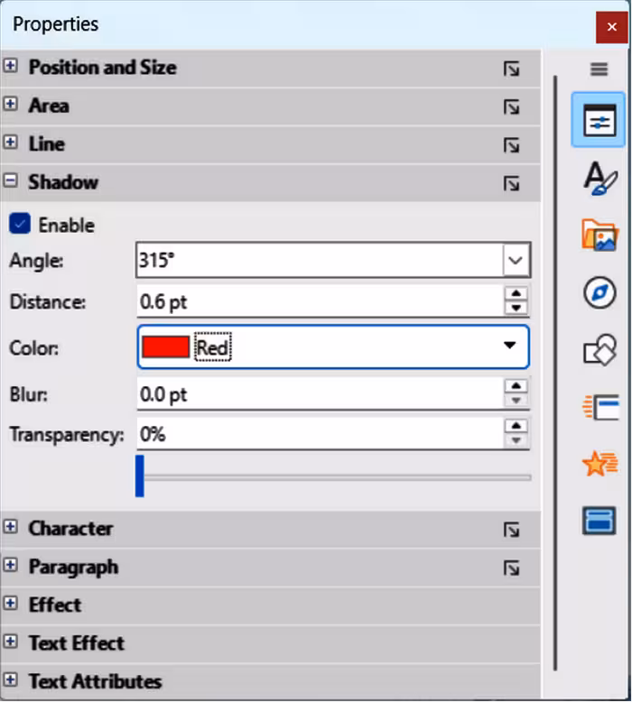The width and height of the screenshot is (632, 702).
Task: Click the transparency slider handle
Action: click(140, 476)
